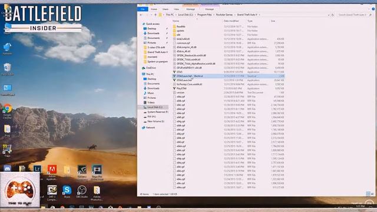Open Recycle Bin on the desktop
The image size is (377, 212).
7,69
